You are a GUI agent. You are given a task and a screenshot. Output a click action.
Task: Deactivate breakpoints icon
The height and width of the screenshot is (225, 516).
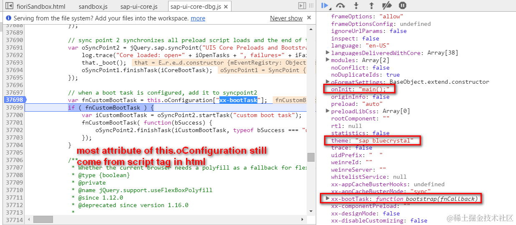387,5
